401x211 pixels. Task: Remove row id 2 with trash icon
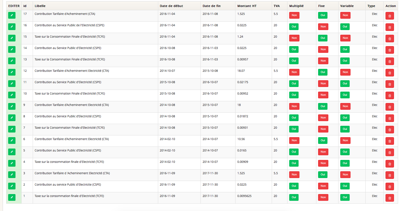click(390, 187)
